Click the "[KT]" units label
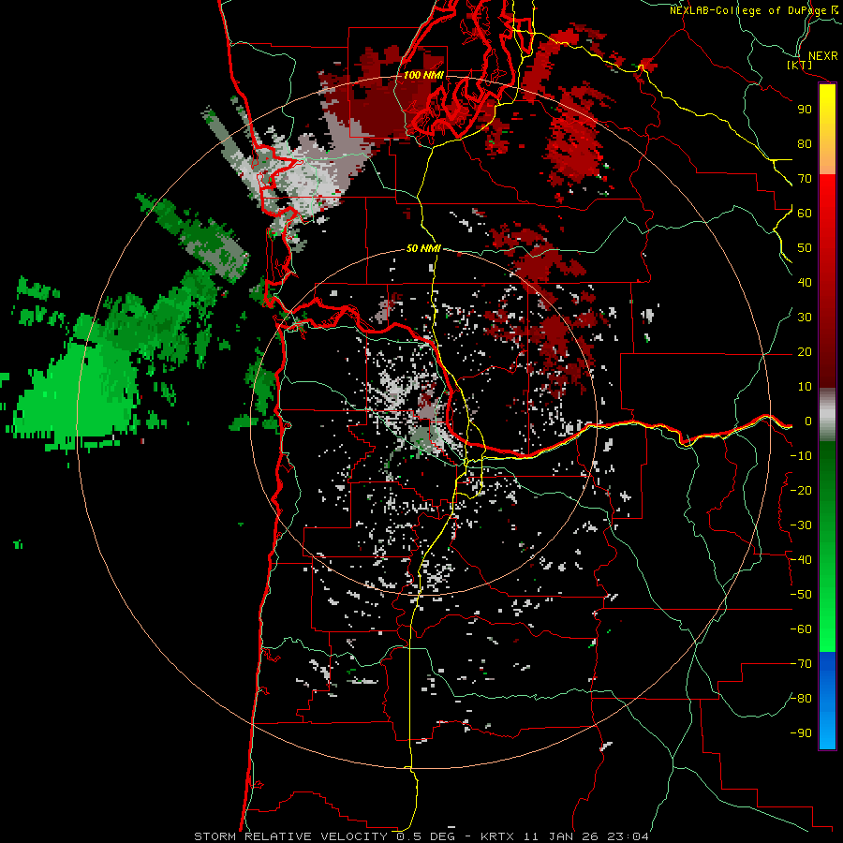The image size is (843, 843). coord(799,65)
